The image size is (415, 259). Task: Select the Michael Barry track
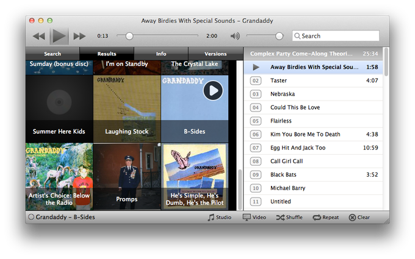(x=313, y=188)
